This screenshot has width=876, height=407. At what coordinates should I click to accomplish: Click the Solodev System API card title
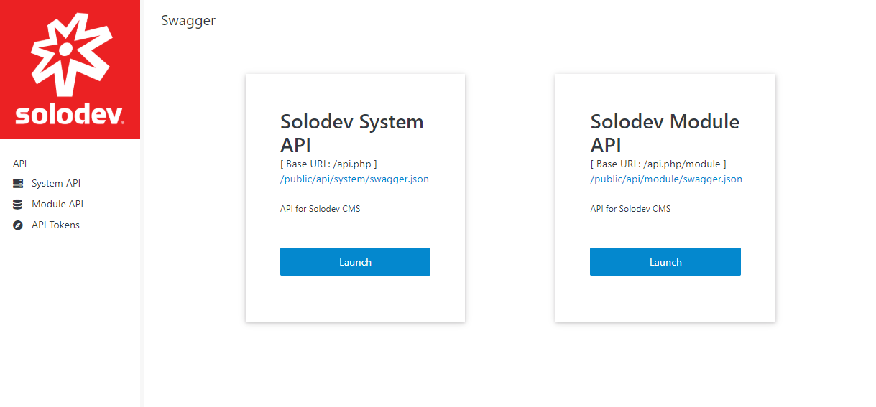[352, 134]
